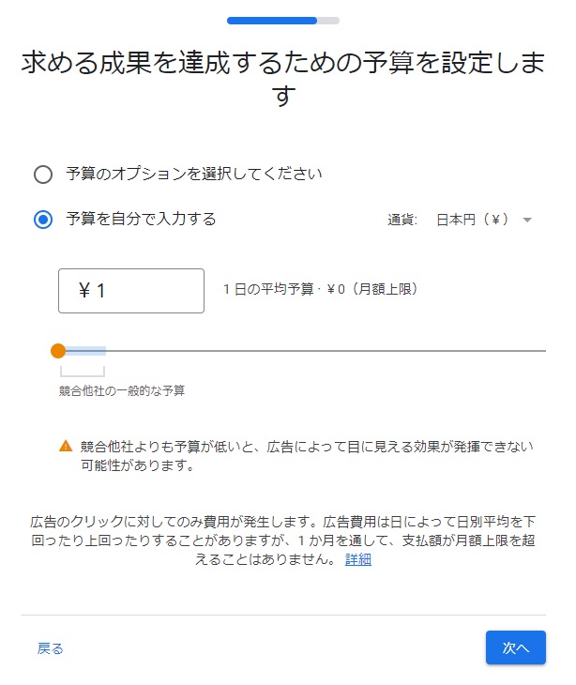Viewport: 576px width, 685px height.
Task: Click the ¥ 1 budget input field
Action: [131, 291]
